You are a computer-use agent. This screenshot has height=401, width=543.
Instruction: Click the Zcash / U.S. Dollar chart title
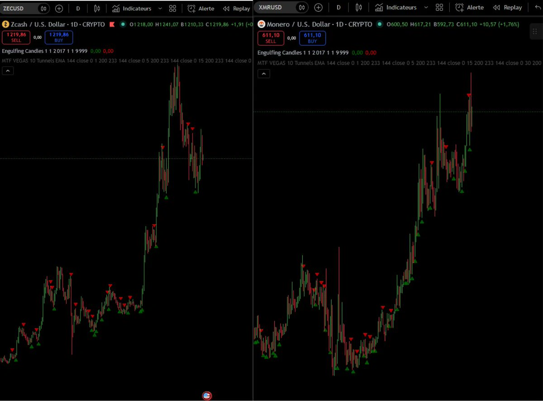coord(57,24)
